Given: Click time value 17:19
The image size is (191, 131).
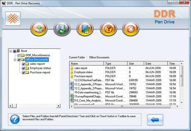Looking at the screenshot, I should click(x=173, y=100).
